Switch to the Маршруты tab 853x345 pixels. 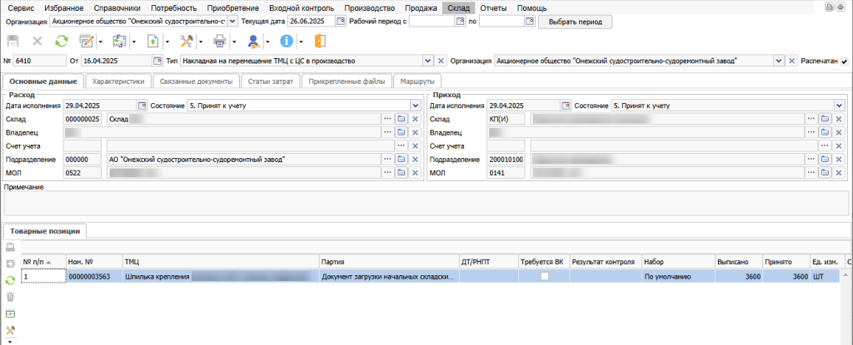click(417, 81)
